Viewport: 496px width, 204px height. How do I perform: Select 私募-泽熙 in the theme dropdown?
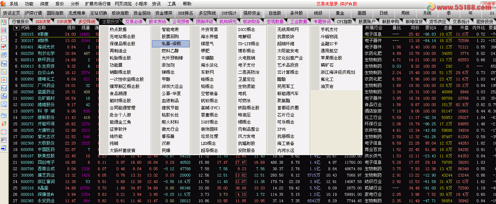[171, 44]
